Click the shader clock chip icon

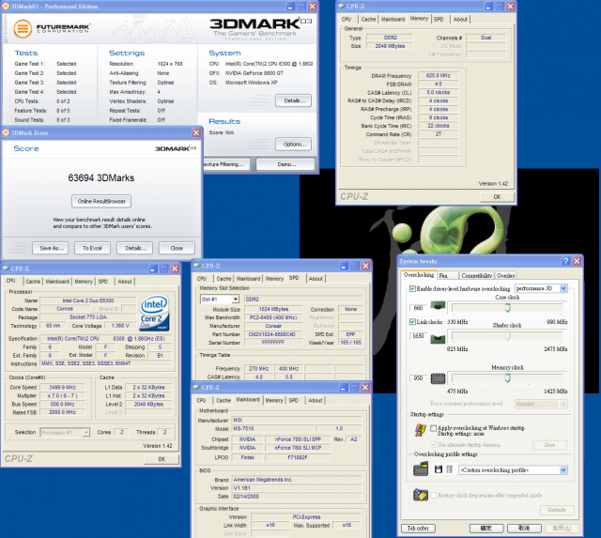[x=438, y=338]
